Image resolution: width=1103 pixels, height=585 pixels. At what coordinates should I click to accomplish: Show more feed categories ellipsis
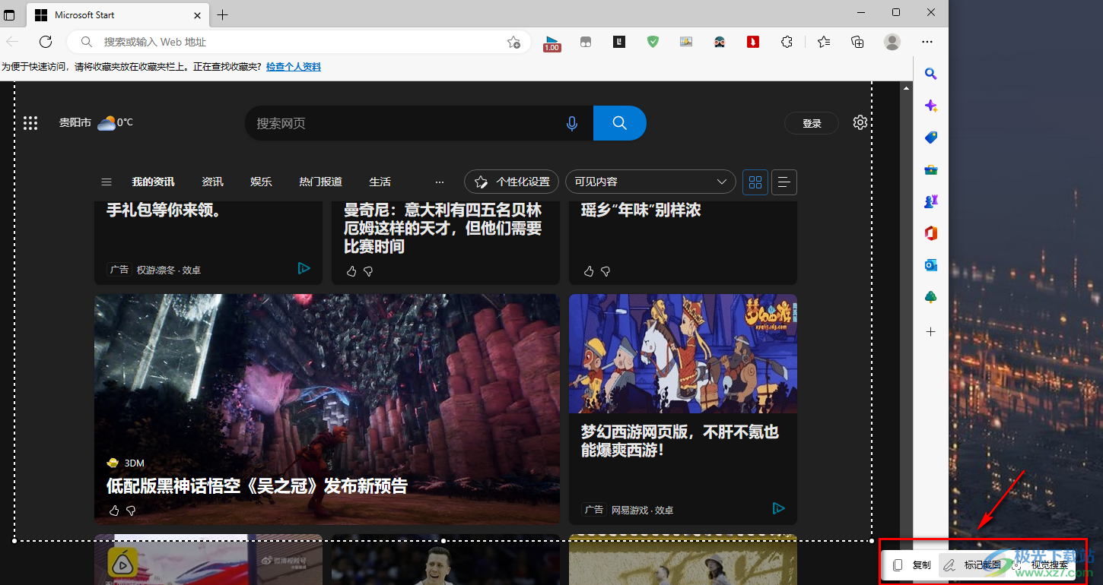(x=439, y=182)
